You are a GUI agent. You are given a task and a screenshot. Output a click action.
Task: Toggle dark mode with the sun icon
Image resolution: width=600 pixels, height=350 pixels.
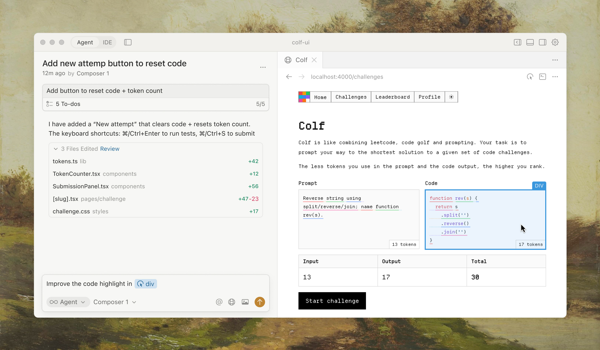click(x=451, y=97)
